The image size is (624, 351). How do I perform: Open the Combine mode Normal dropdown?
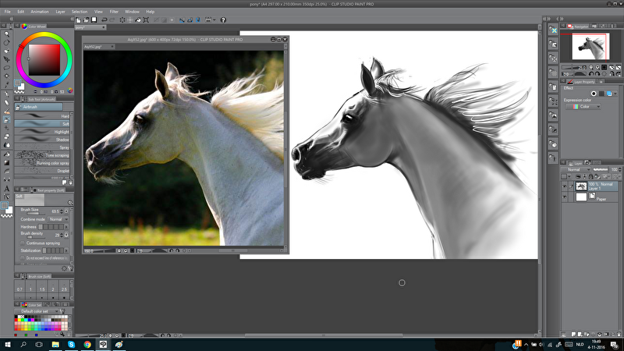[x=58, y=219]
